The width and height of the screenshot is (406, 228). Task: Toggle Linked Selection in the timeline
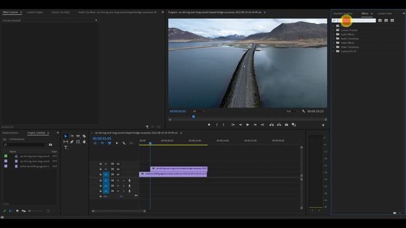click(x=110, y=143)
